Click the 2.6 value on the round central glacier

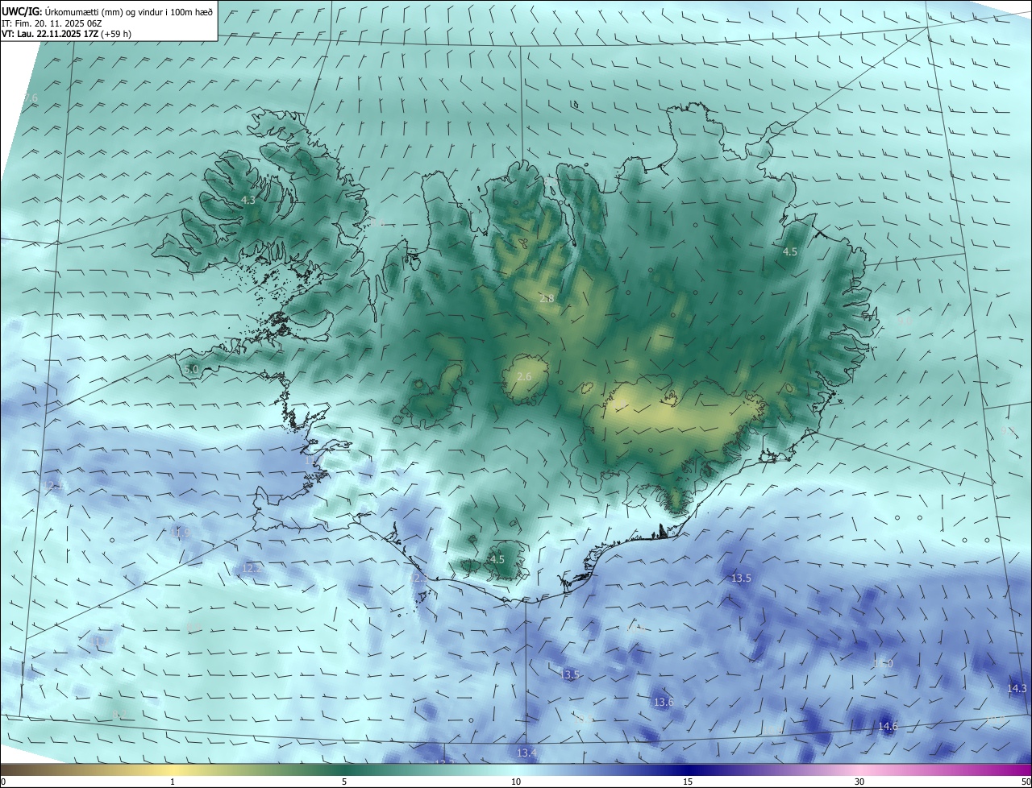[x=524, y=376]
